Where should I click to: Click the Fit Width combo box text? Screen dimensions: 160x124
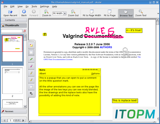(x=58, y=13)
